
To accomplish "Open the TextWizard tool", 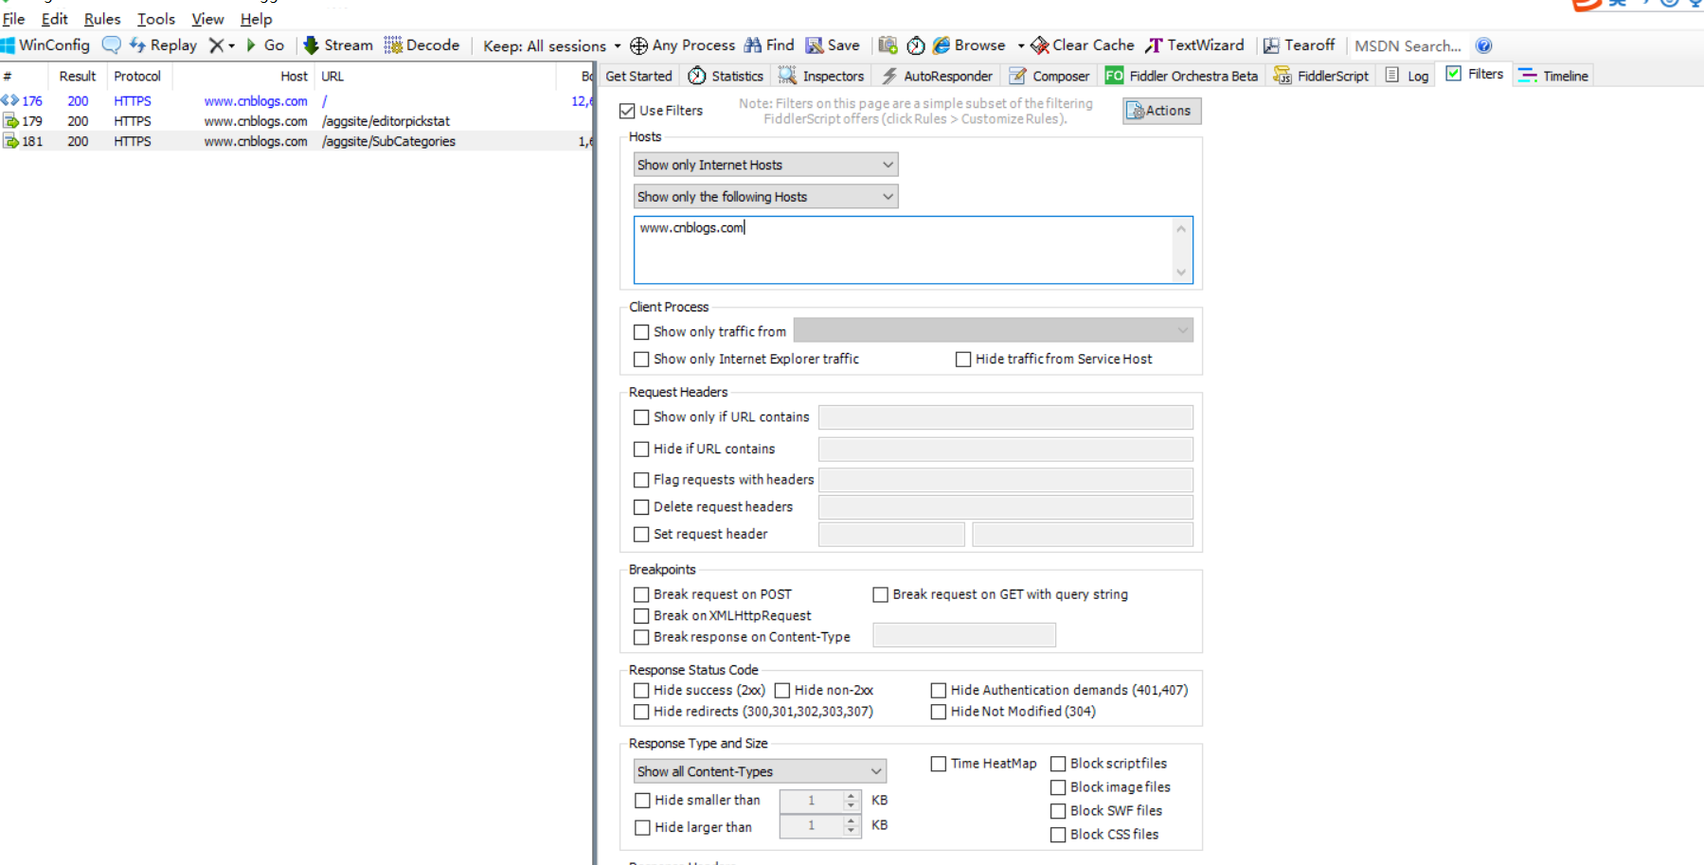I will click(1194, 45).
